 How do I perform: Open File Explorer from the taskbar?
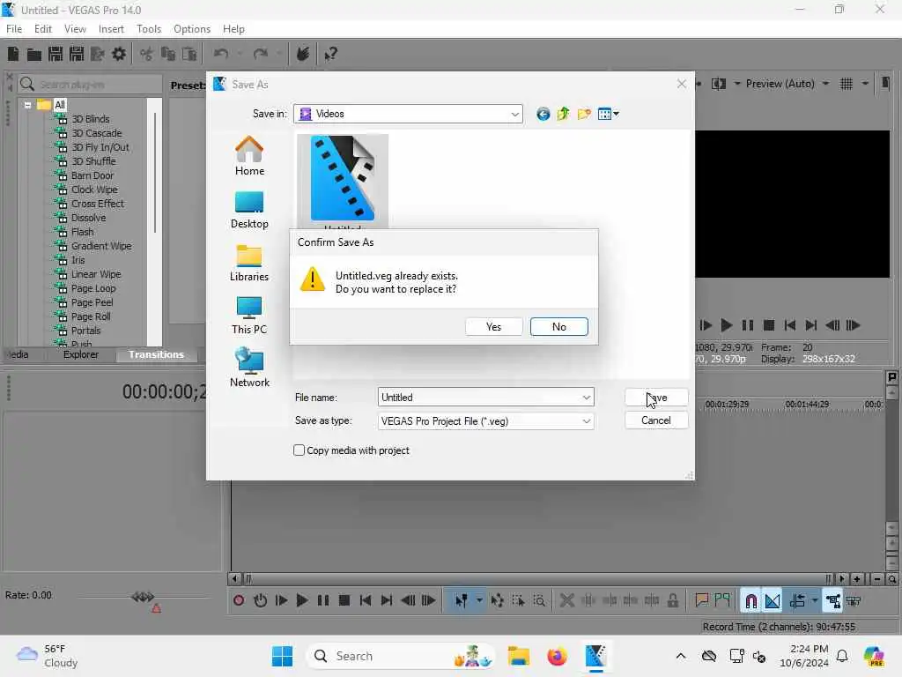click(518, 656)
